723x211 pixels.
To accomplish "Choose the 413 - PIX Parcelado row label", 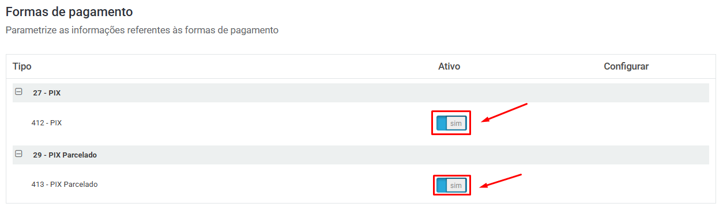I will 65,185.
